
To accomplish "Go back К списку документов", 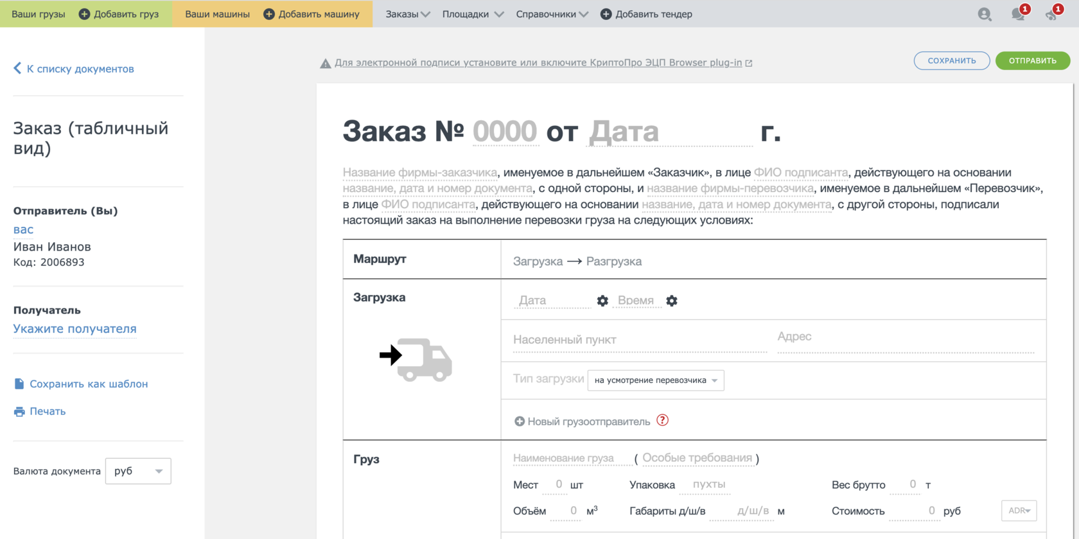I will [x=80, y=69].
